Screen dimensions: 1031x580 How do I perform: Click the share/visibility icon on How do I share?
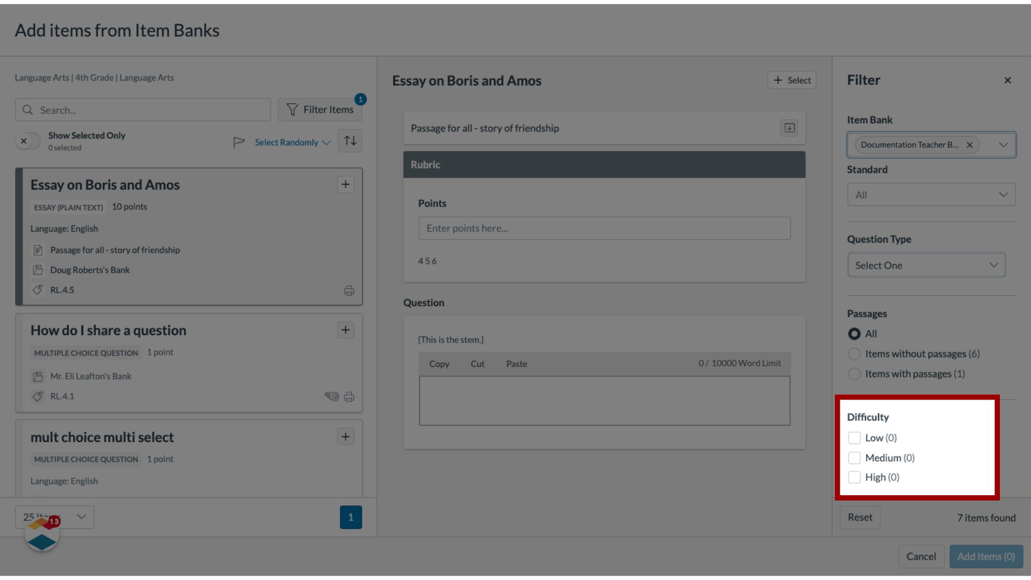(x=331, y=396)
